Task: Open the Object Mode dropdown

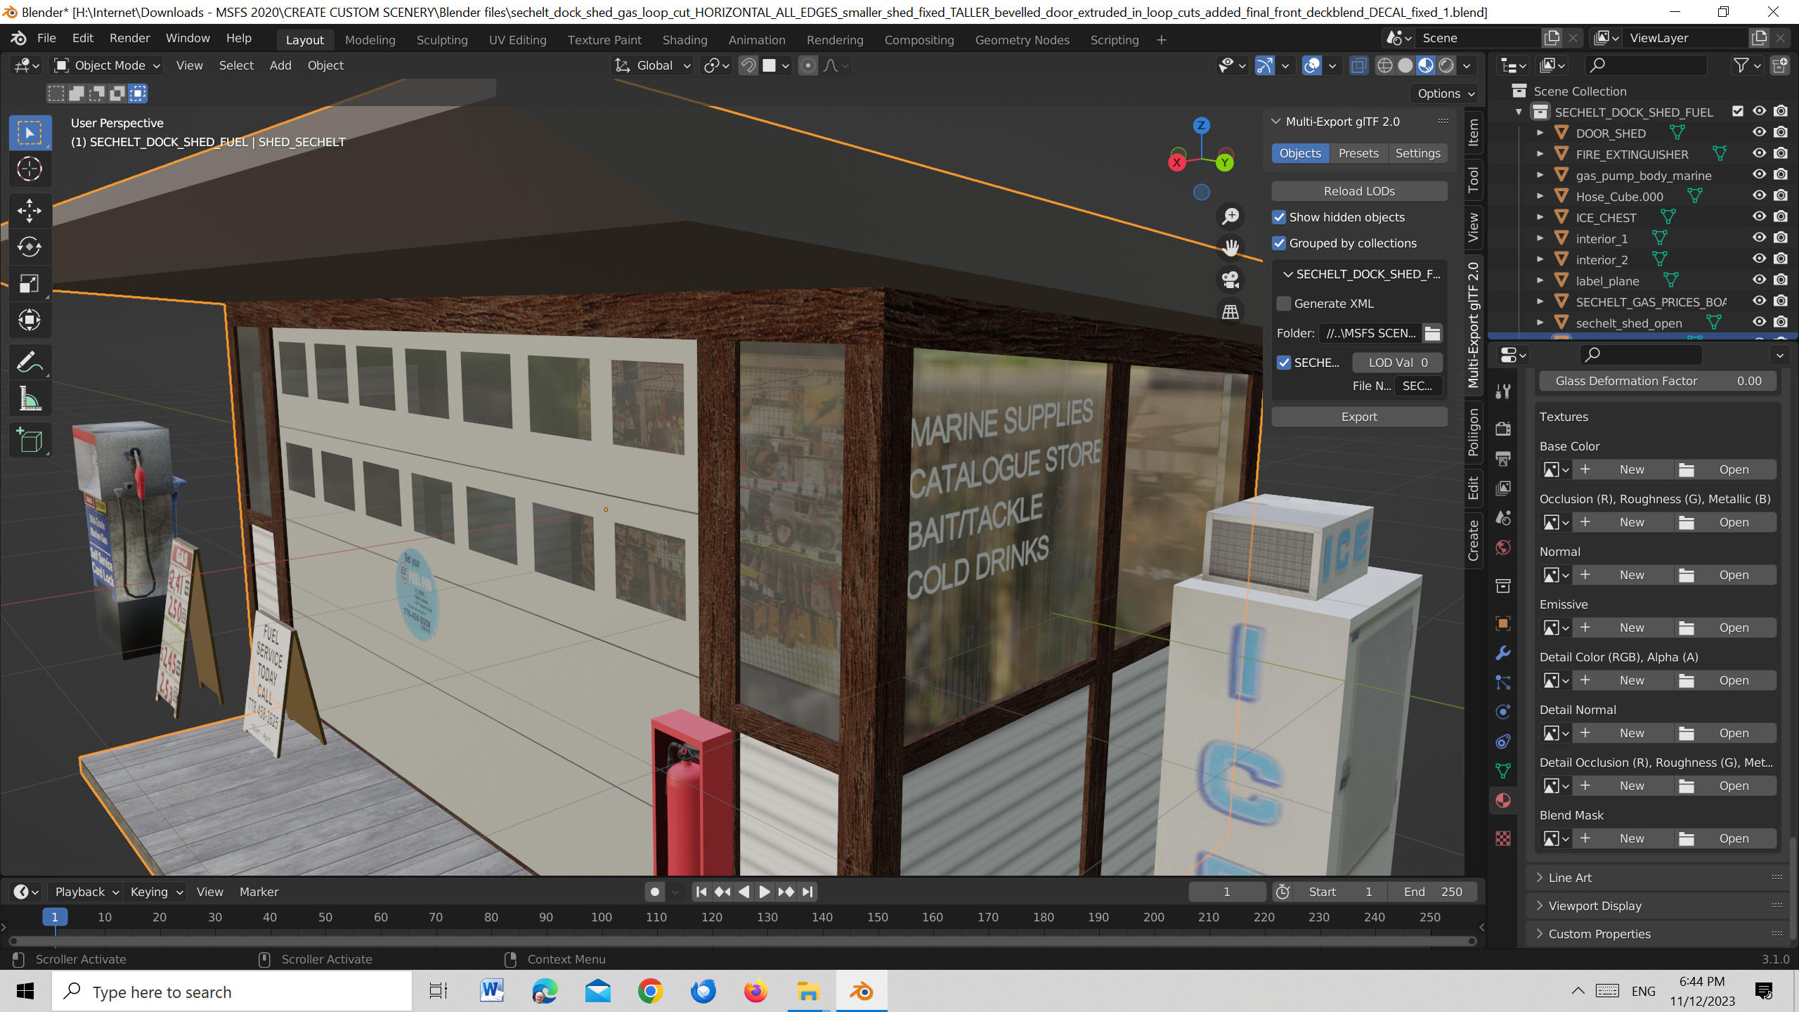Action: 105,65
